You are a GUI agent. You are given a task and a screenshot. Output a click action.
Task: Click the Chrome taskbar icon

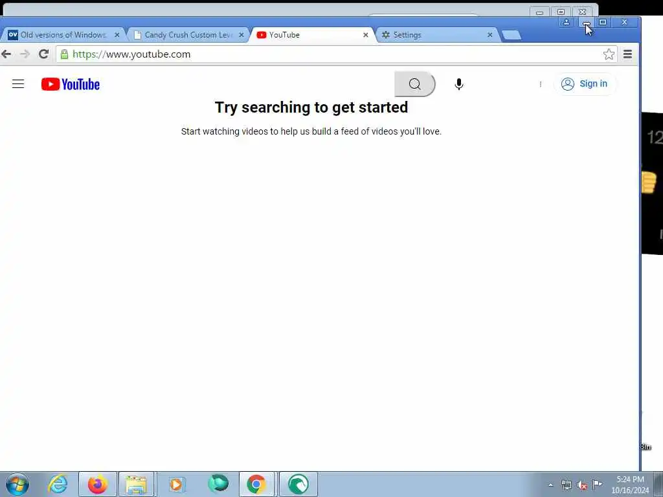pos(256,484)
